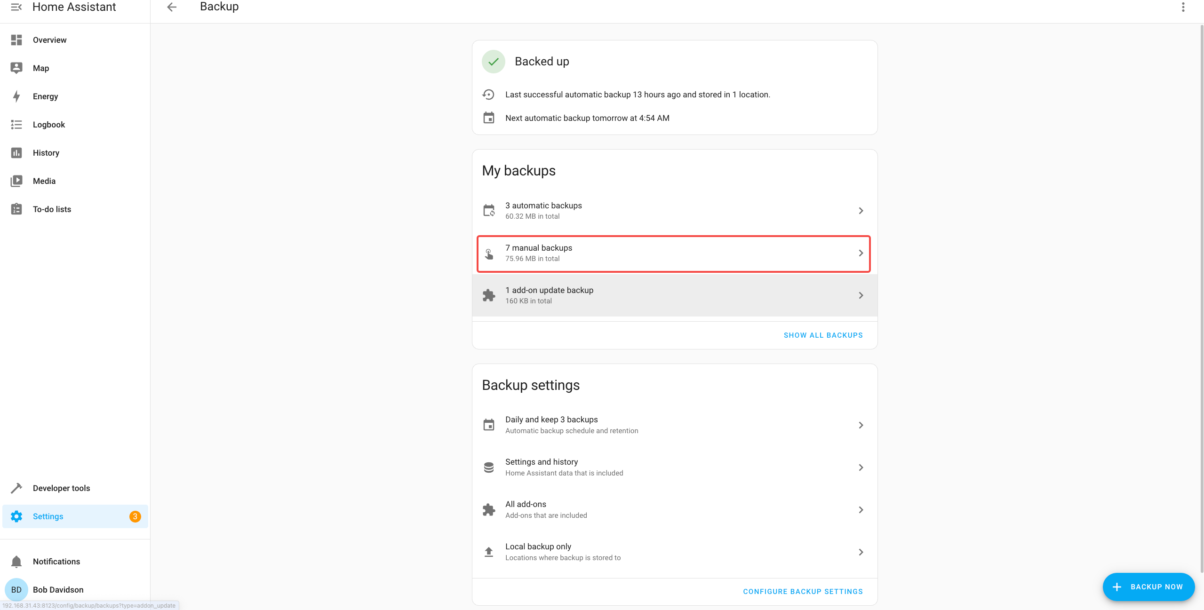
Task: Open the 3 automatic backups row
Action: [675, 211]
